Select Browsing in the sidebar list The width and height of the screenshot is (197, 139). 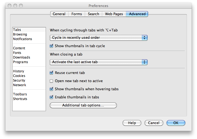(x=20, y=34)
